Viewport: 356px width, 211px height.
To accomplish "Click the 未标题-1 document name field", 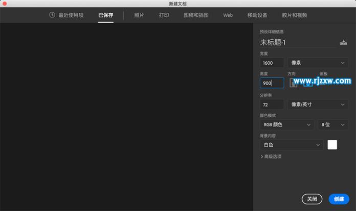I will point(298,42).
